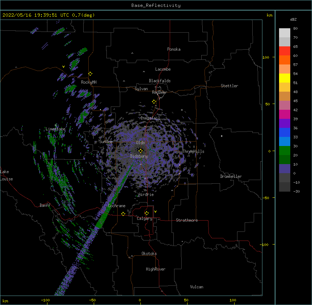Click the ThreeHills town label
This screenshot has width=312, height=305.
point(193,151)
